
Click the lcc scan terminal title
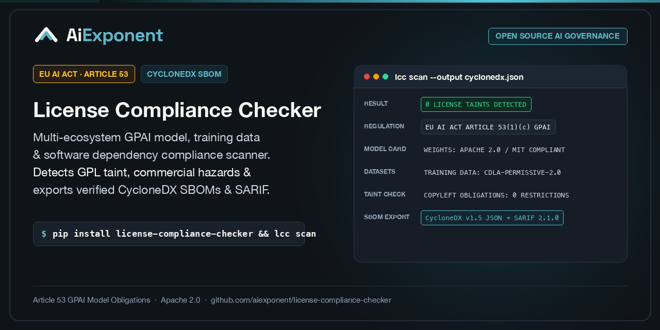point(459,77)
